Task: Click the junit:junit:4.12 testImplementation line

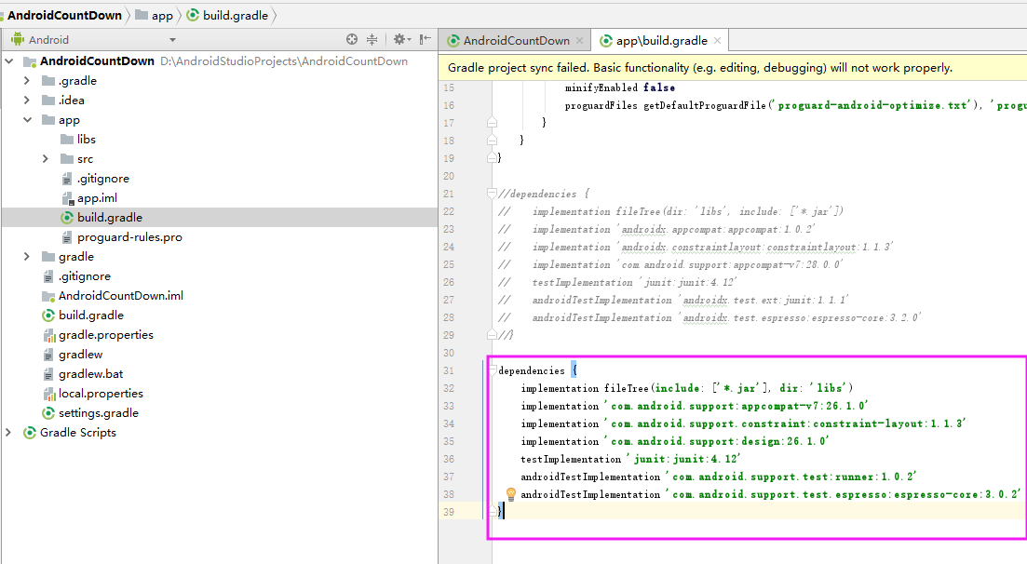Action: click(630, 459)
